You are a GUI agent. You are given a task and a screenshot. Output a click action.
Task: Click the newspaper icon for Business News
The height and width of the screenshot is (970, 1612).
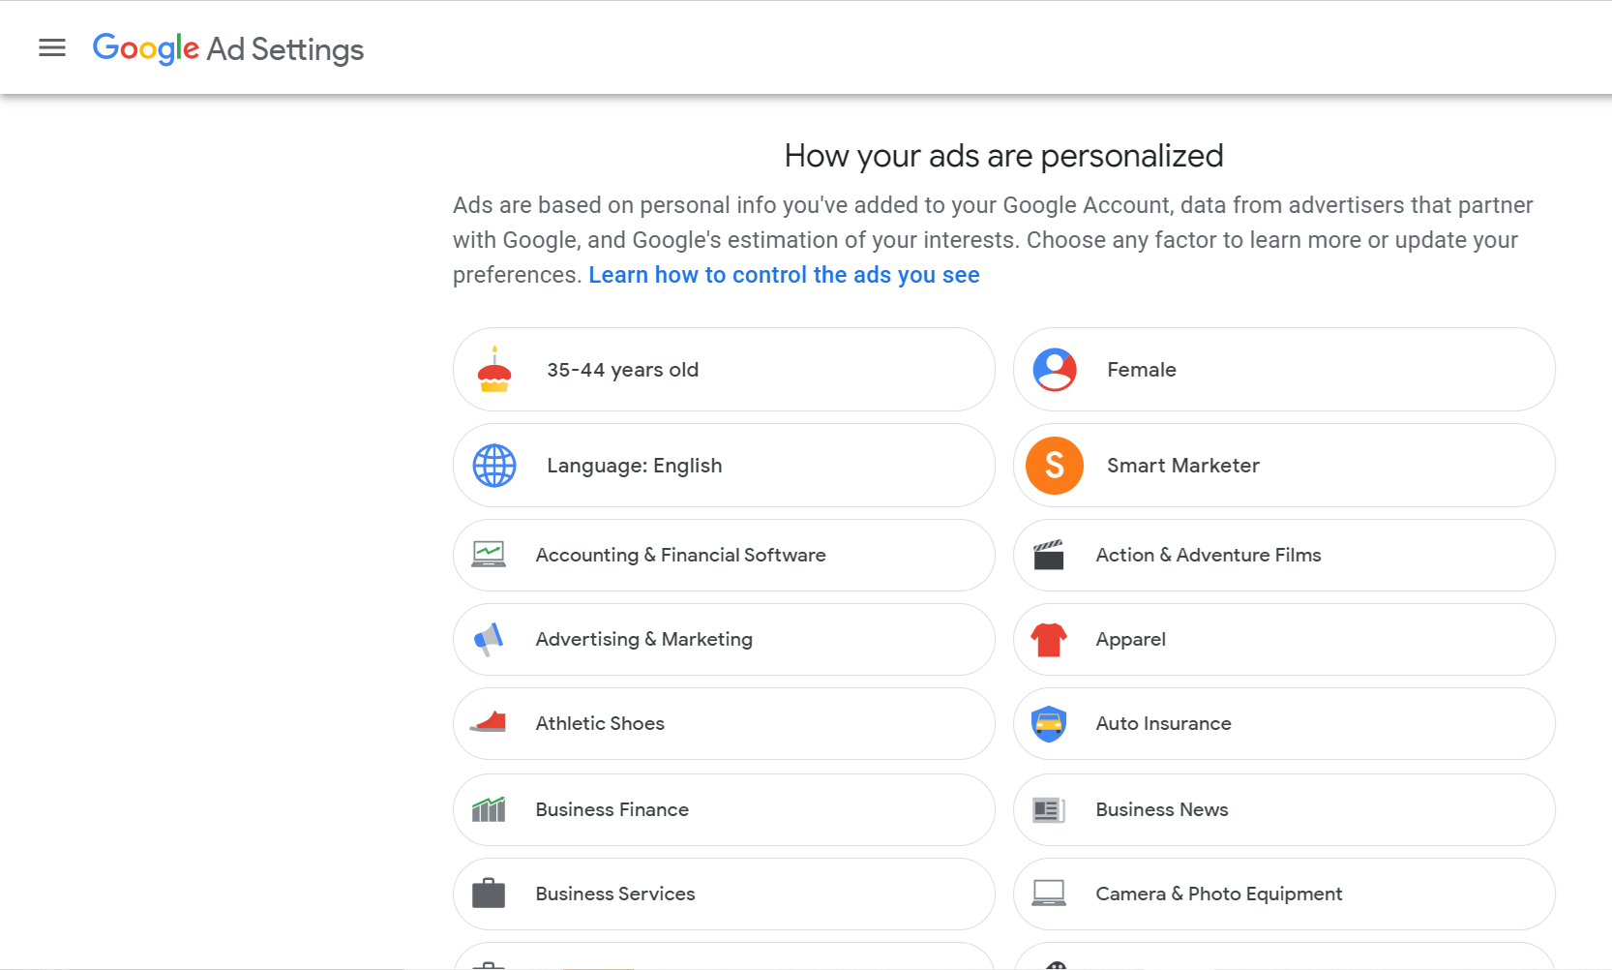click(x=1048, y=809)
